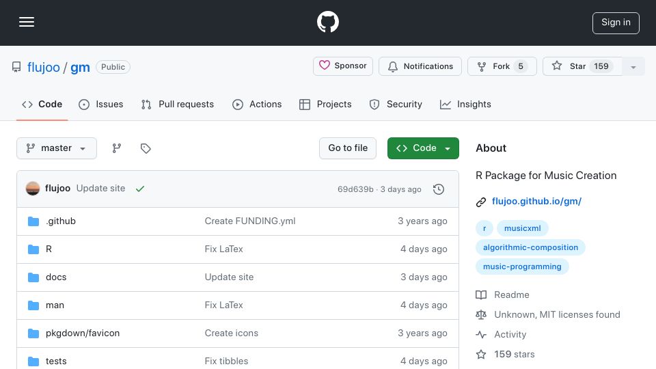Open the gm repository link

[80, 67]
